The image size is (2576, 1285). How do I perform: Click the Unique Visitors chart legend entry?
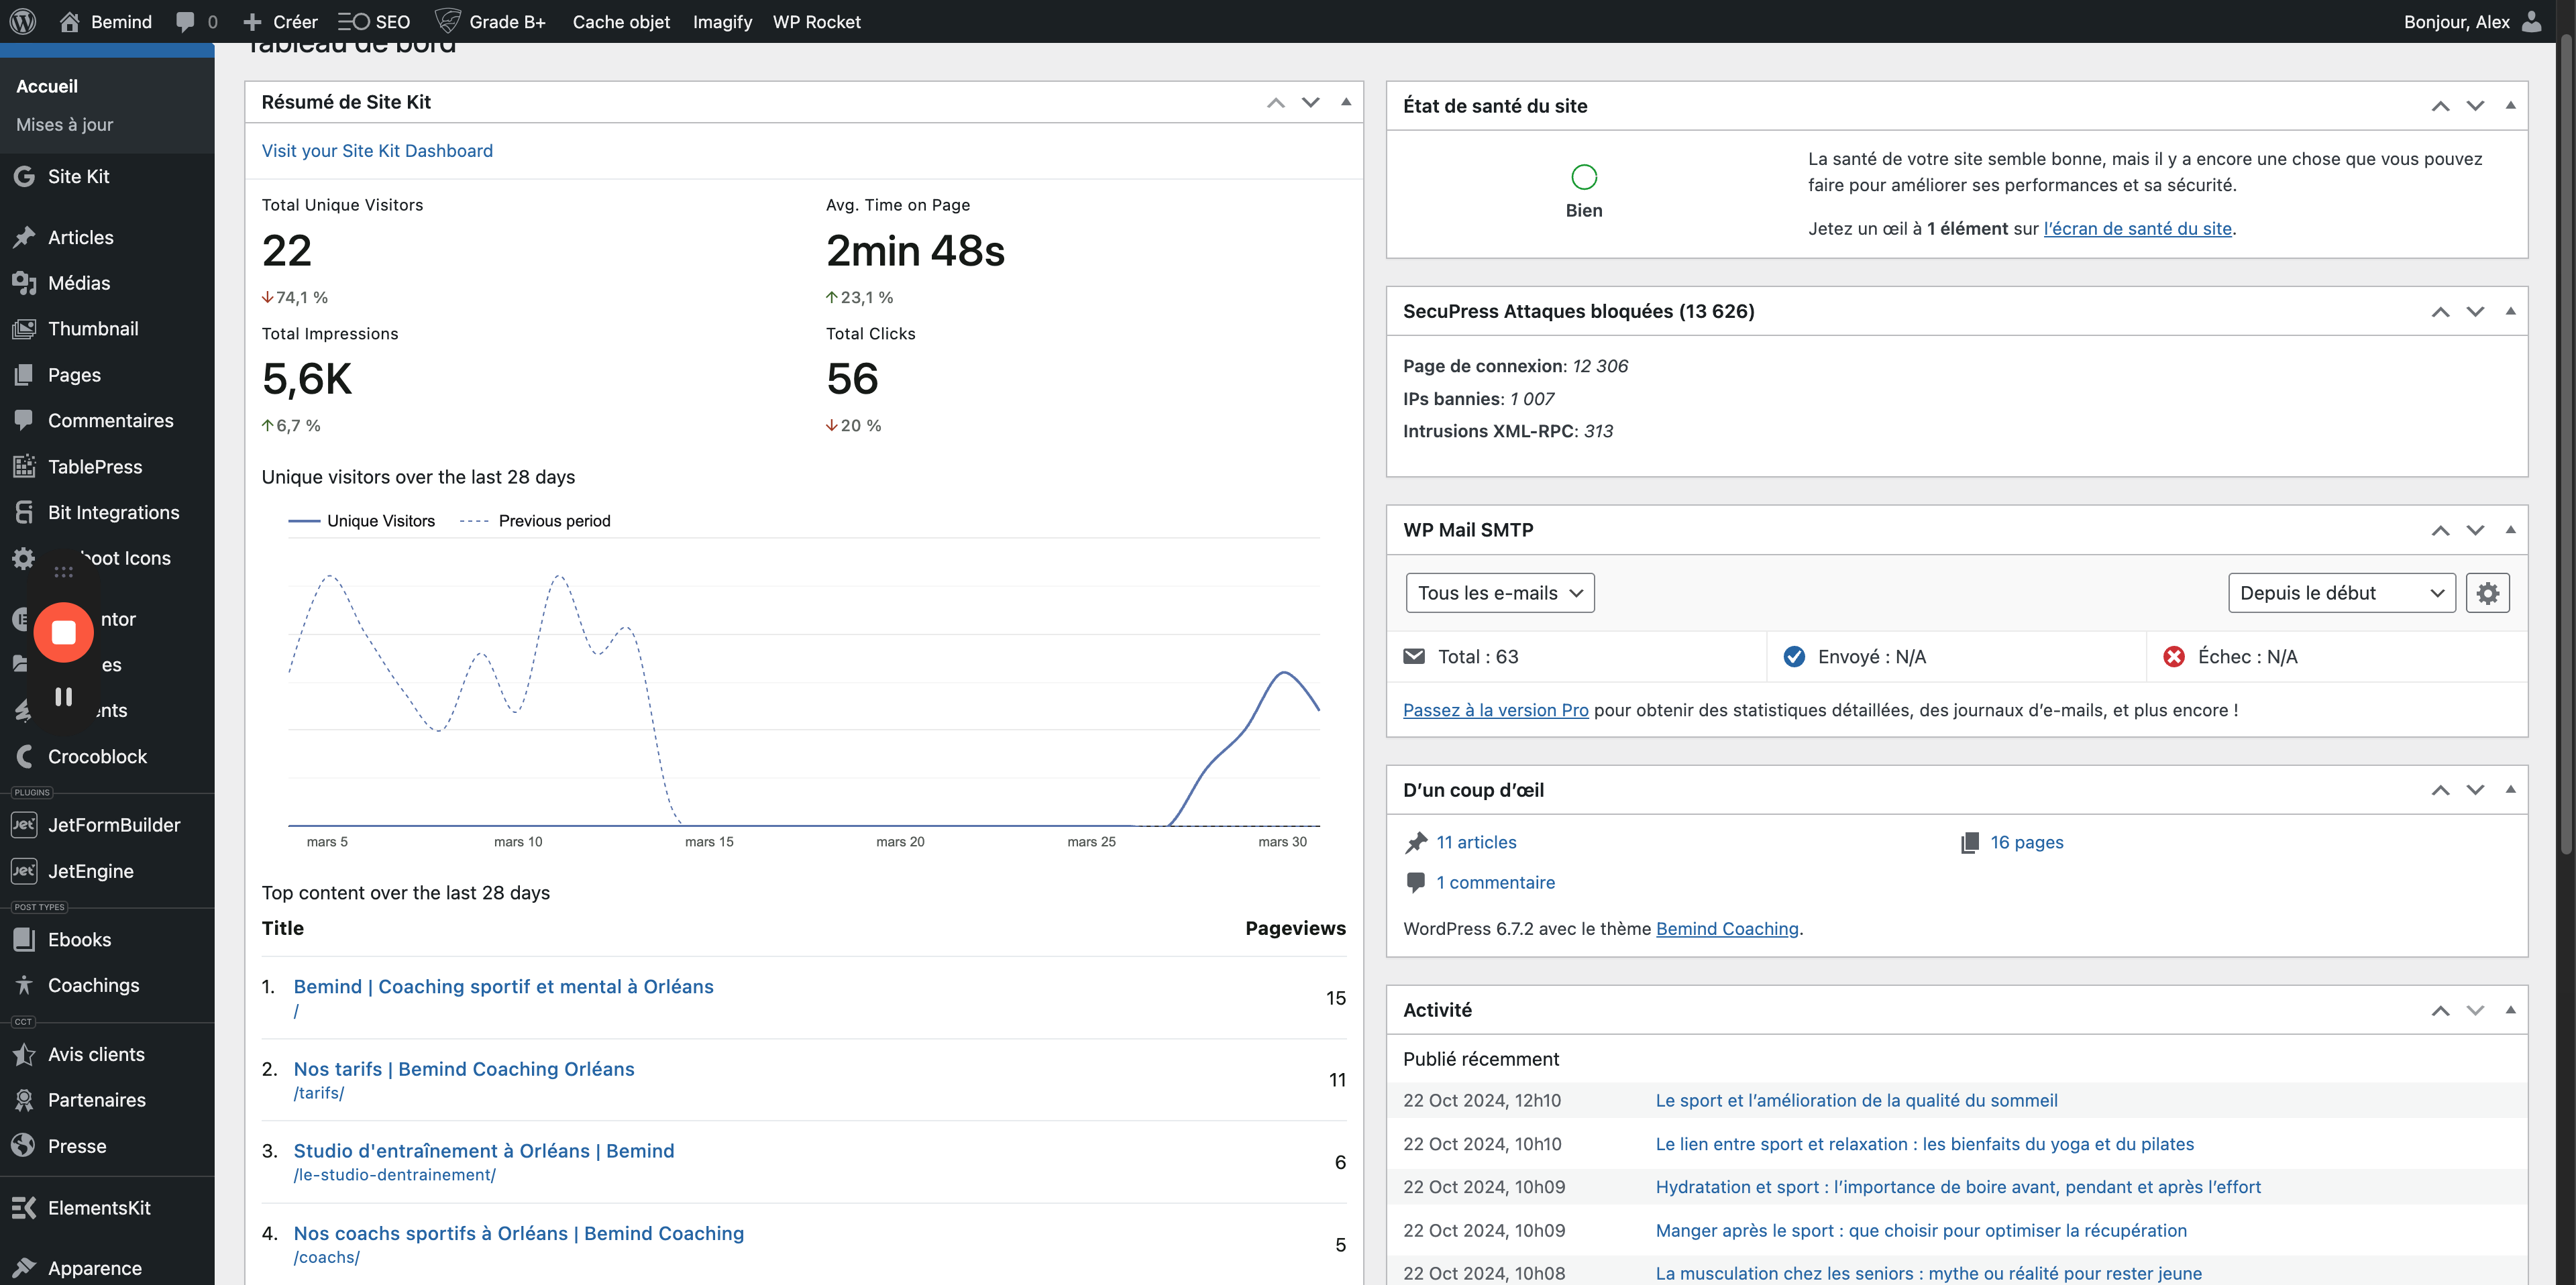(362, 521)
